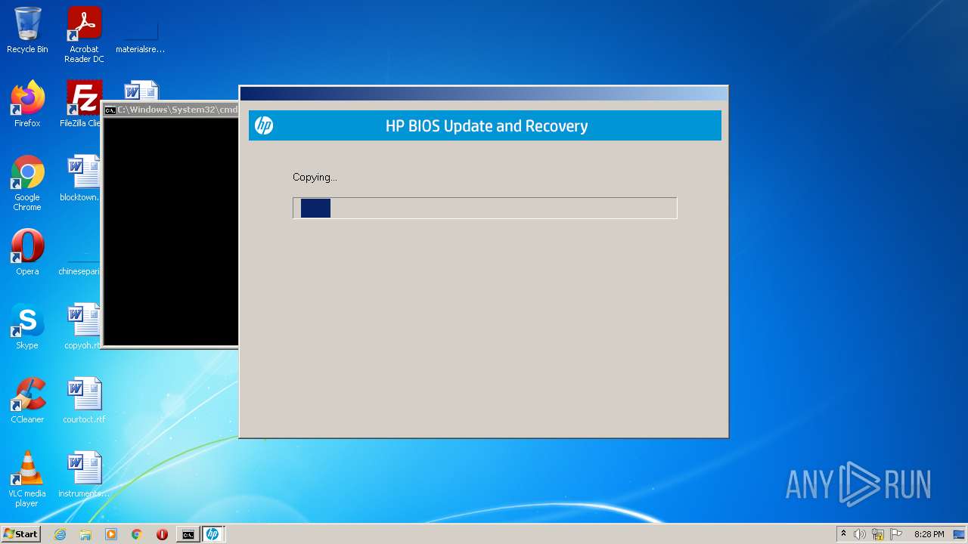Open Chrome from the taskbar
The width and height of the screenshot is (968, 544).
click(137, 534)
